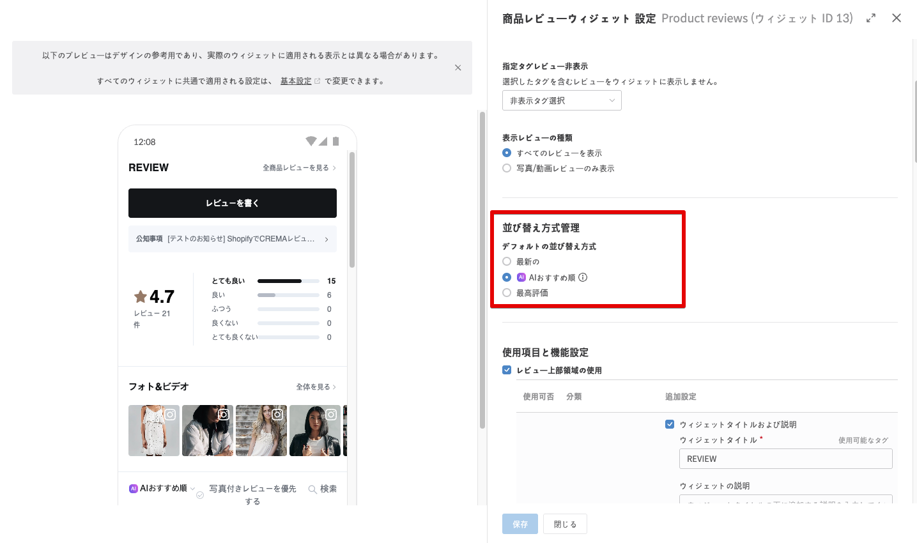Toggle ウィジェットタイトルおよび説明 checkbox

(x=670, y=424)
